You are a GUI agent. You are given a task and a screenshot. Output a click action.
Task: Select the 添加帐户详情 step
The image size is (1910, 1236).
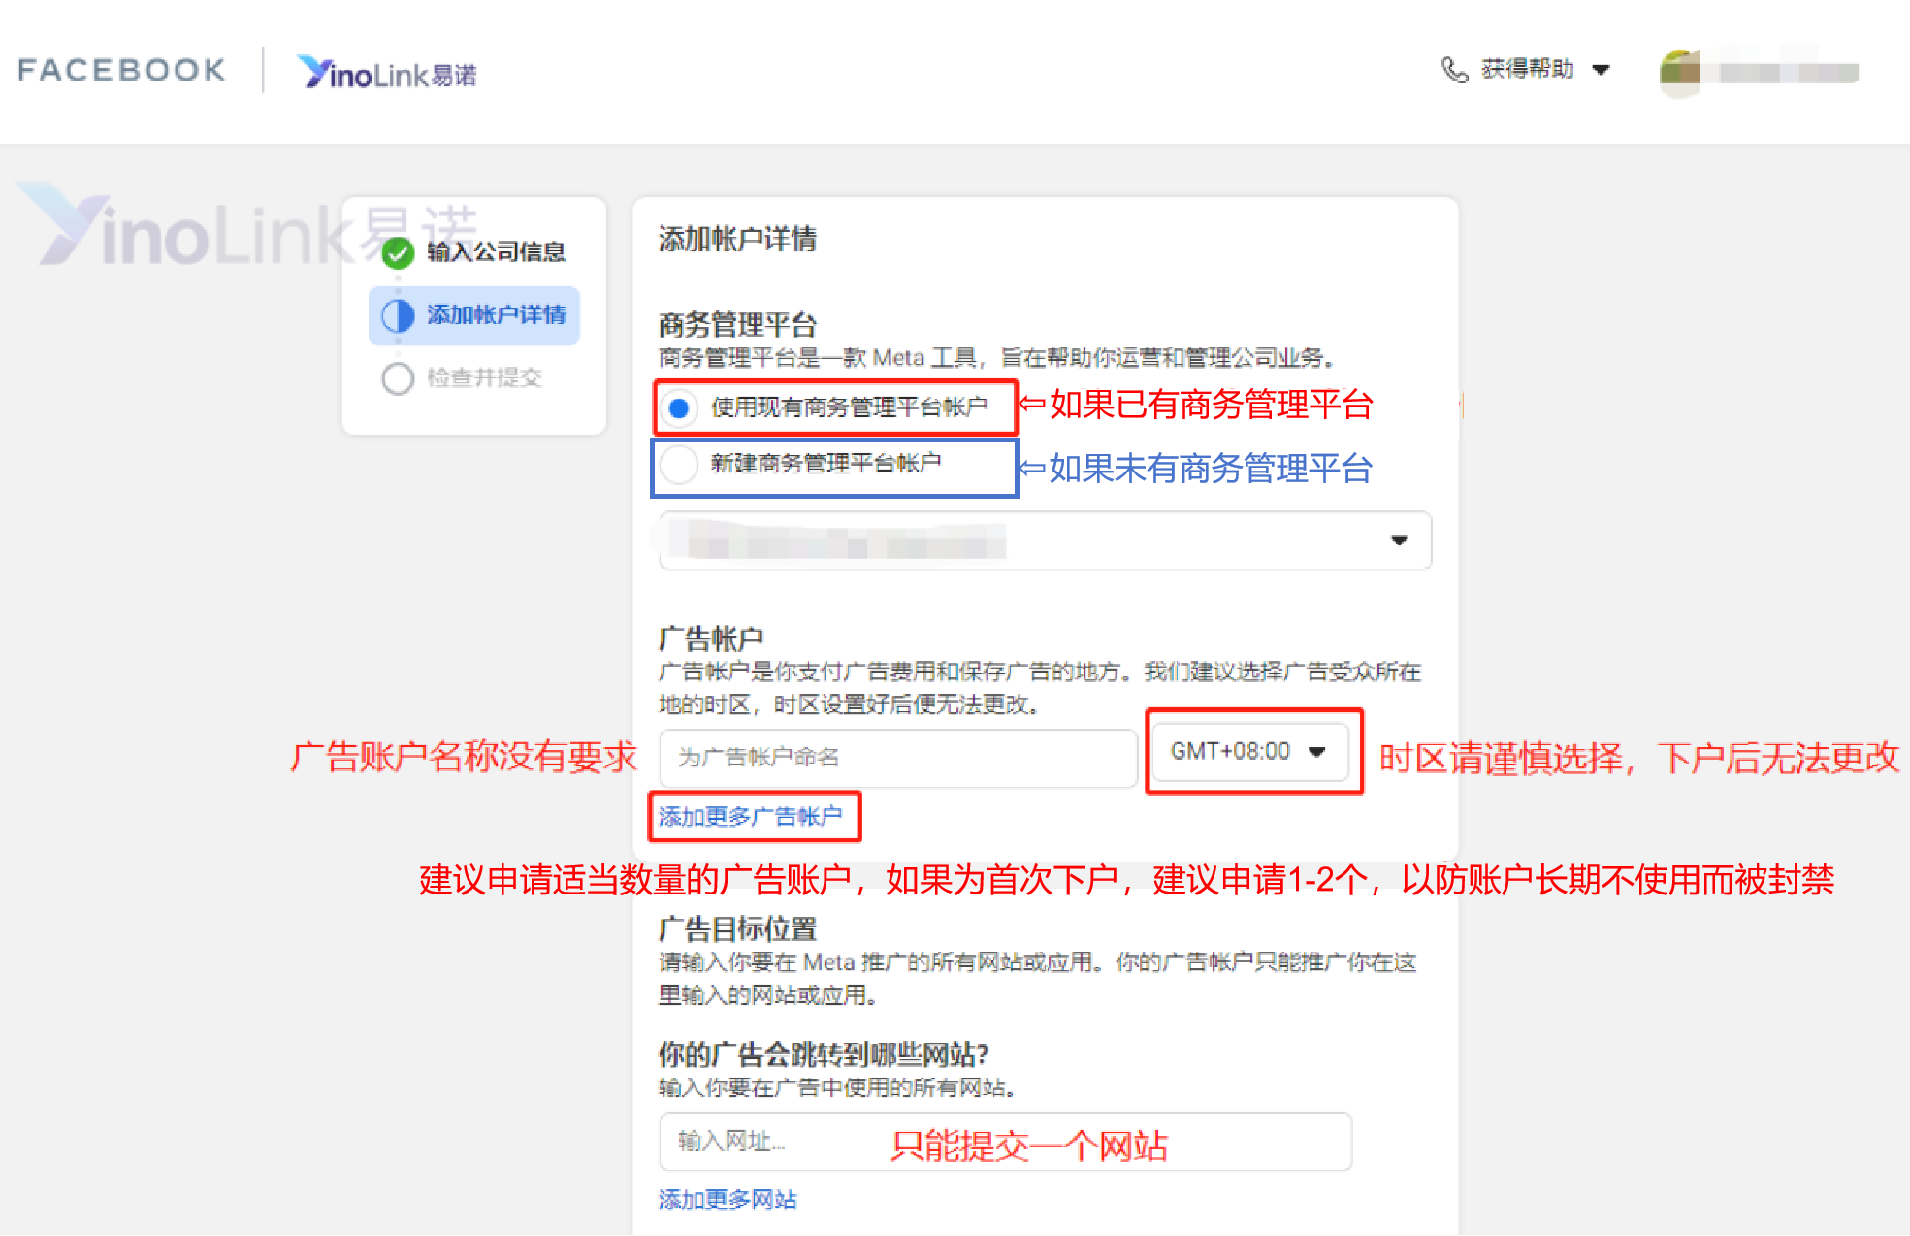click(x=474, y=315)
